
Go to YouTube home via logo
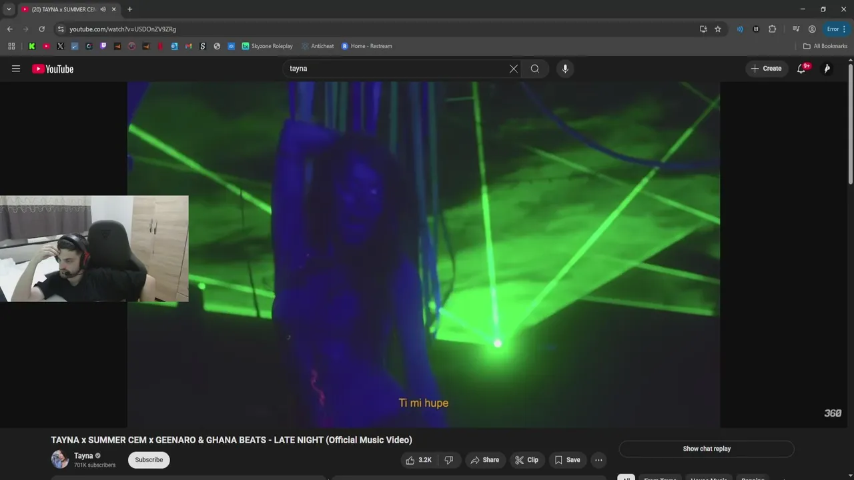click(x=53, y=69)
